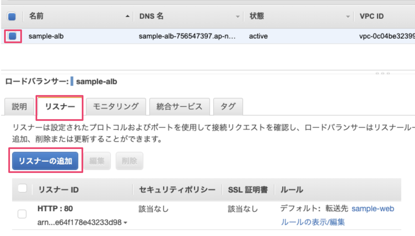Open the 状態 column dropdown arrow

348,17
